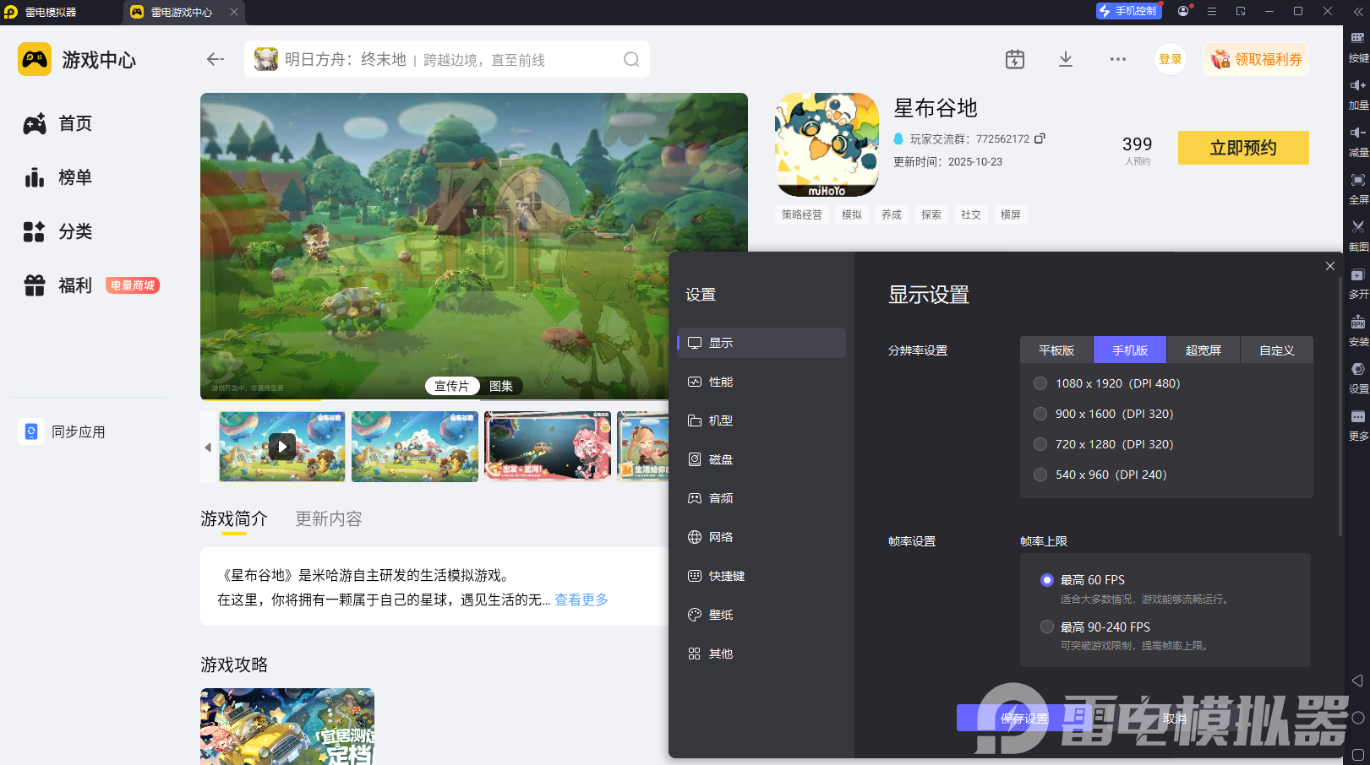This screenshot has height=765, width=1370.
Task: Open 福利 benefits in sidebar
Action: tap(57, 285)
